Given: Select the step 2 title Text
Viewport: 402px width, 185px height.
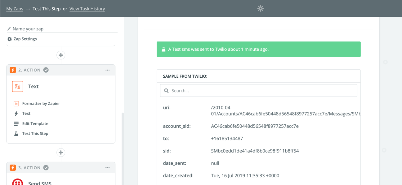Looking at the screenshot, I should pos(33,87).
